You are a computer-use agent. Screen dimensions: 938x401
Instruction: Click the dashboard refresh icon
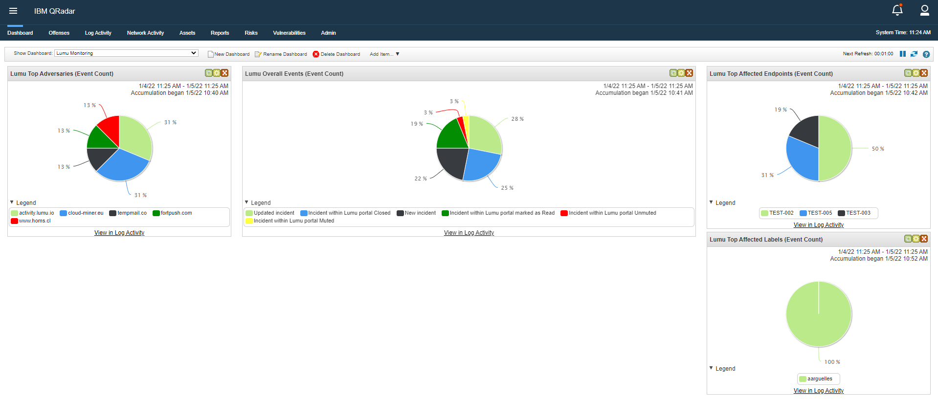tap(914, 54)
